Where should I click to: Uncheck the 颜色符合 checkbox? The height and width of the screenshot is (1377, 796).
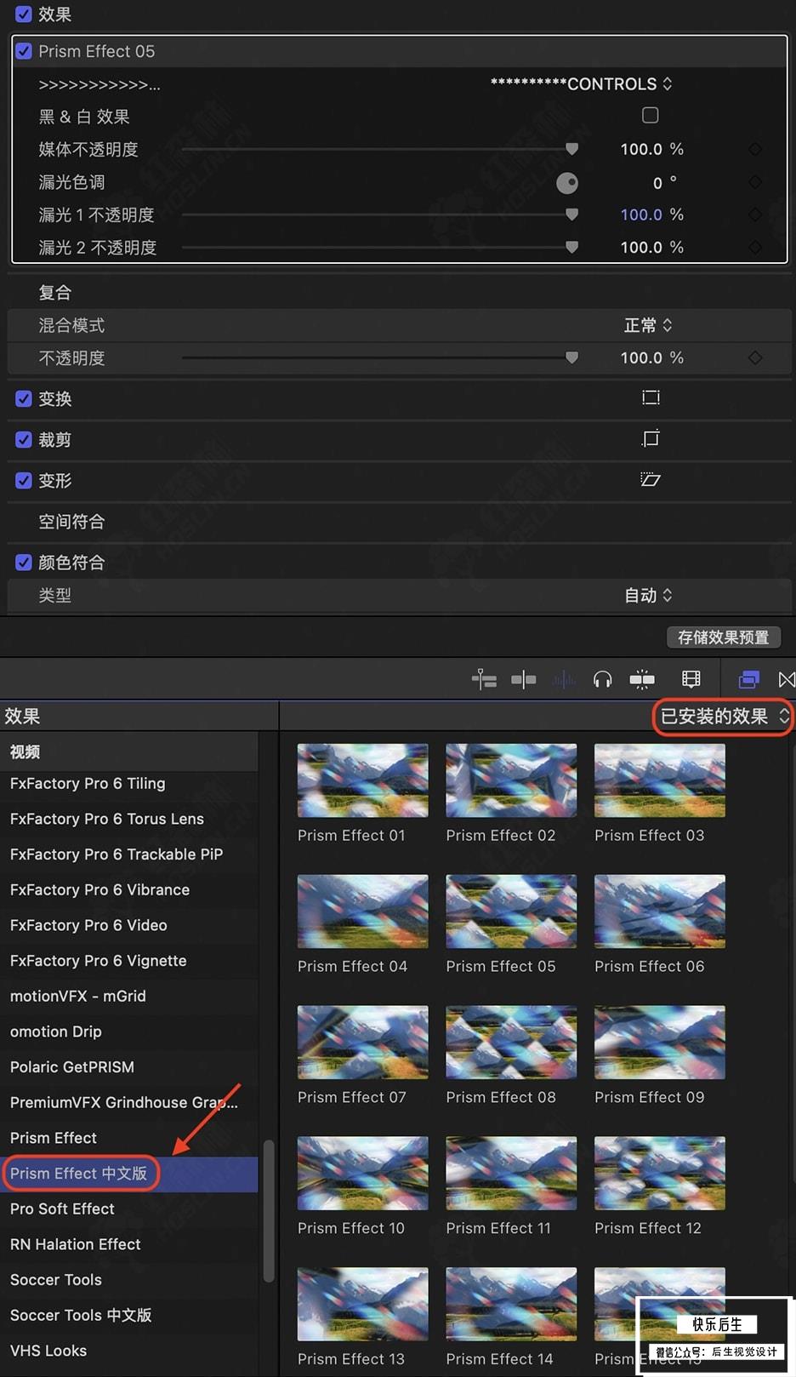pyautogui.click(x=24, y=563)
